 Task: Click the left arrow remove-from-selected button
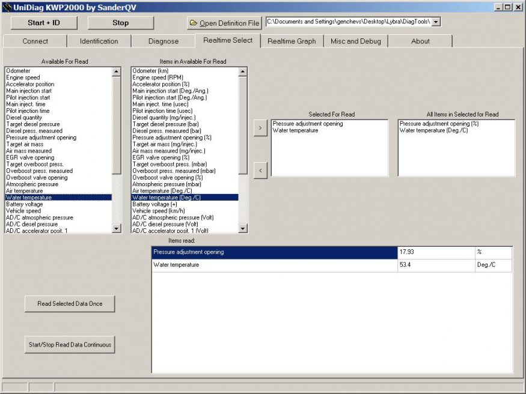(260, 171)
